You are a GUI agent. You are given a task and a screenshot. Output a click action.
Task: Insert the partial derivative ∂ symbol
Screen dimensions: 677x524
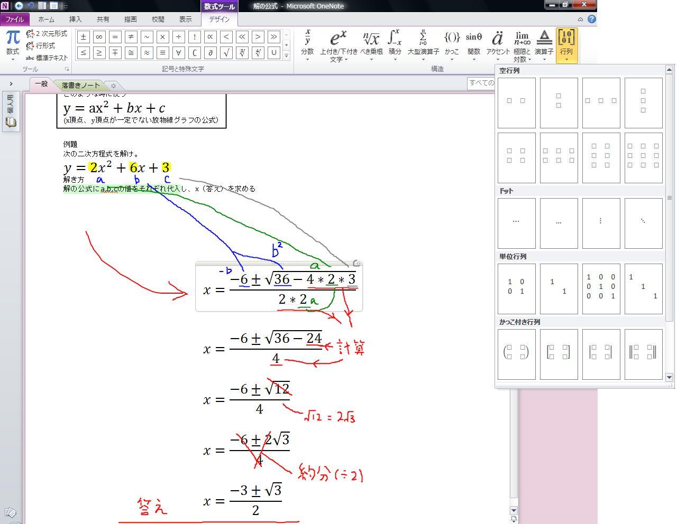(x=210, y=52)
